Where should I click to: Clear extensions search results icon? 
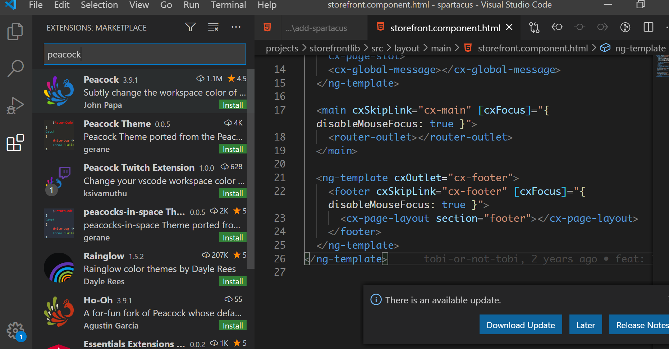(x=213, y=27)
